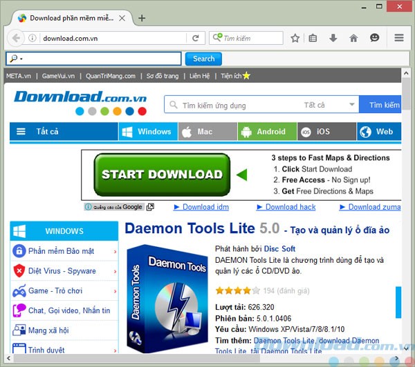415x367 pixels.
Task: Click the magnifier icon in the toolbar search box
Action: tap(14, 58)
